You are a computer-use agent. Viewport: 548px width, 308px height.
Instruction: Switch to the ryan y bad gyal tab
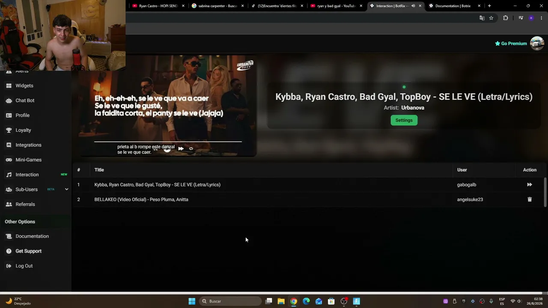[x=337, y=6]
